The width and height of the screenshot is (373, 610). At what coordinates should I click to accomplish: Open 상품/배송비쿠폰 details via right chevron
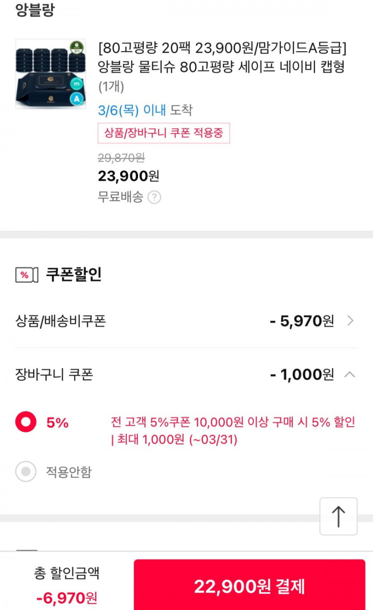click(x=350, y=321)
